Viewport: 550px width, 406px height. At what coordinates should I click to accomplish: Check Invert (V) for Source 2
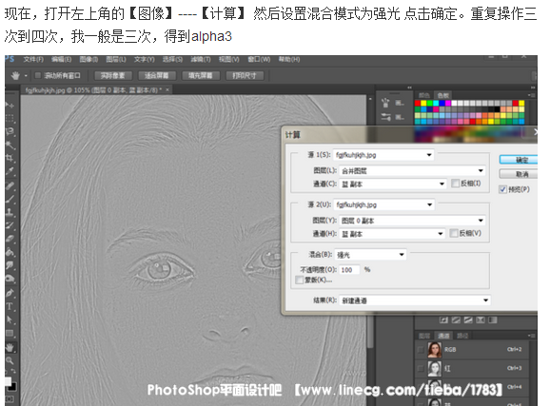click(454, 233)
